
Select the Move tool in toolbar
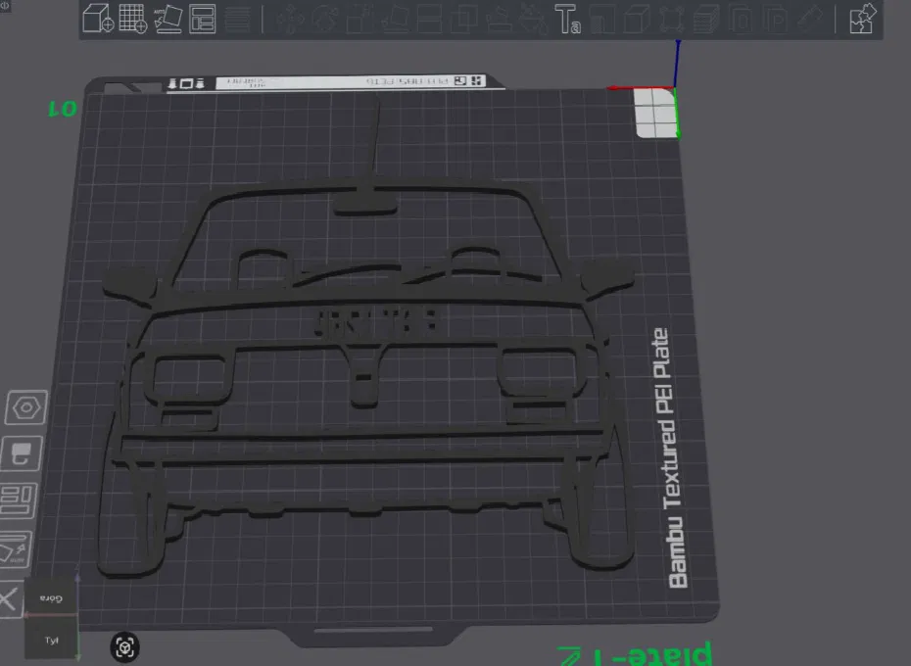pyautogui.click(x=289, y=19)
